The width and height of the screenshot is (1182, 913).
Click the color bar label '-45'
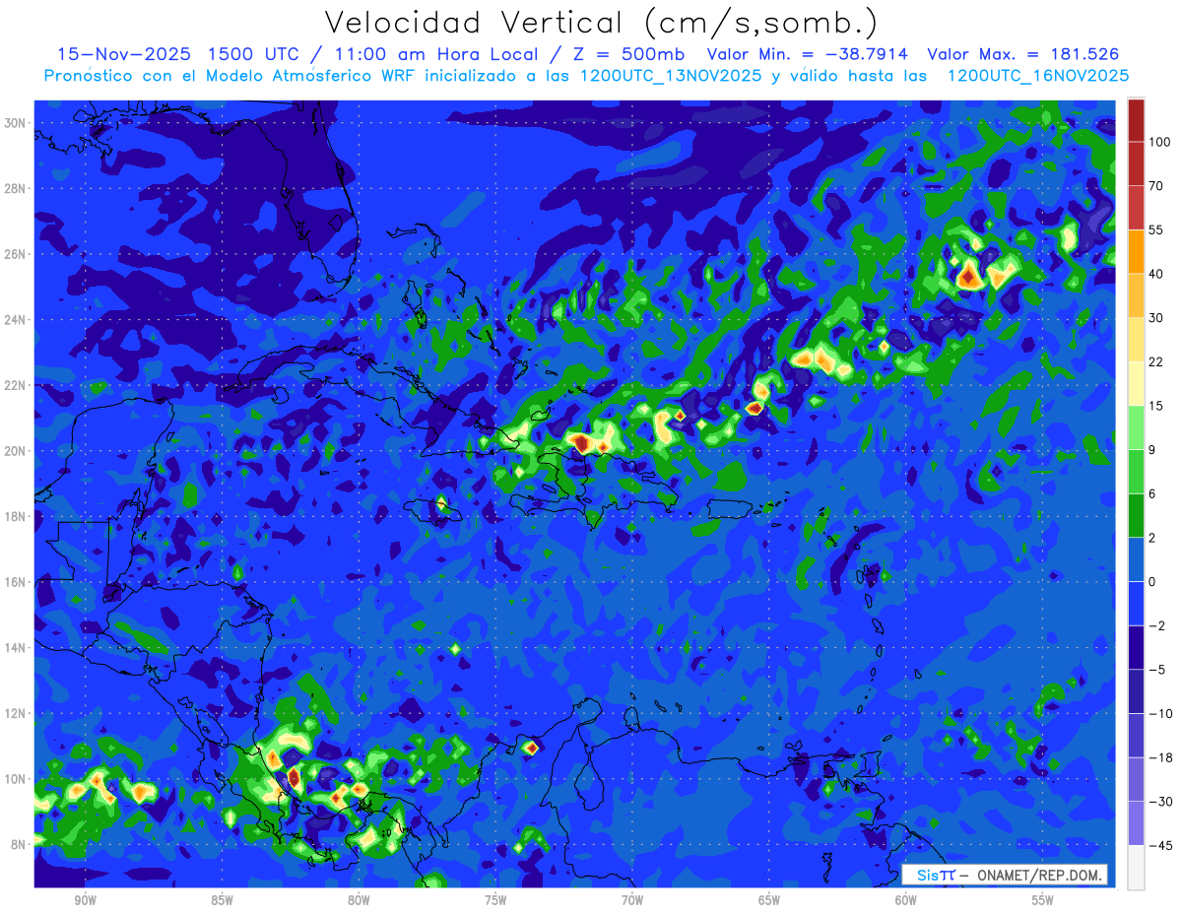(1159, 845)
